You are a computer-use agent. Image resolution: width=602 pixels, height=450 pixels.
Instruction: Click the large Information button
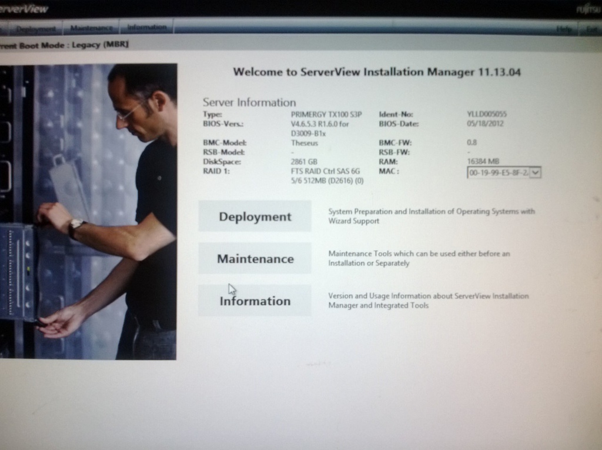pos(255,301)
